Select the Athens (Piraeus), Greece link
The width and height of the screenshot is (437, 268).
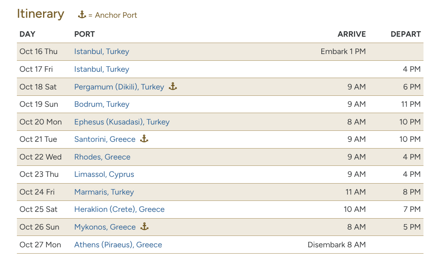[x=118, y=245]
